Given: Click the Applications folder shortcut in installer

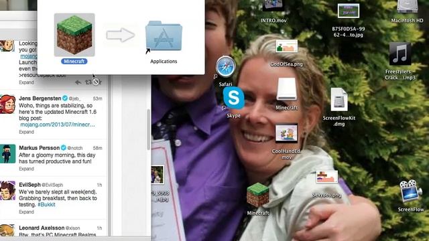Looking at the screenshot, I should click(164, 37).
